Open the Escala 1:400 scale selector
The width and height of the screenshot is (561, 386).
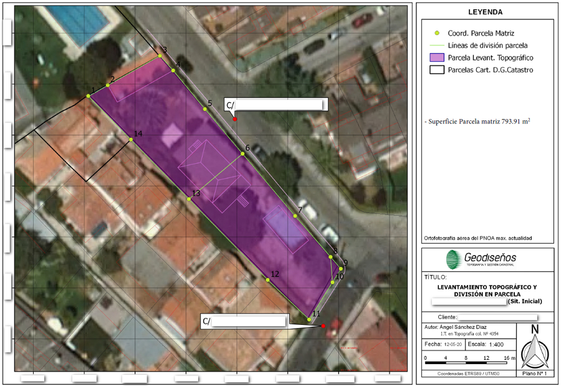click(x=496, y=344)
